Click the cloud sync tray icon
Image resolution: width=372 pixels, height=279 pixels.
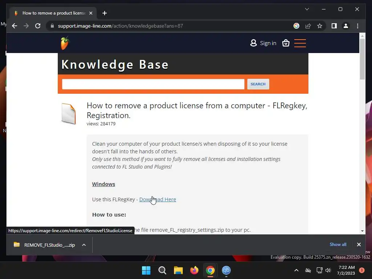308,270
